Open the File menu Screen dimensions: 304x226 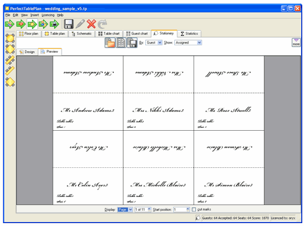pos(8,15)
